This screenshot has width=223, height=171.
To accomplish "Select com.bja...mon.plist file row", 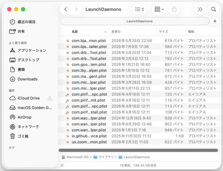I will click(140, 41).
